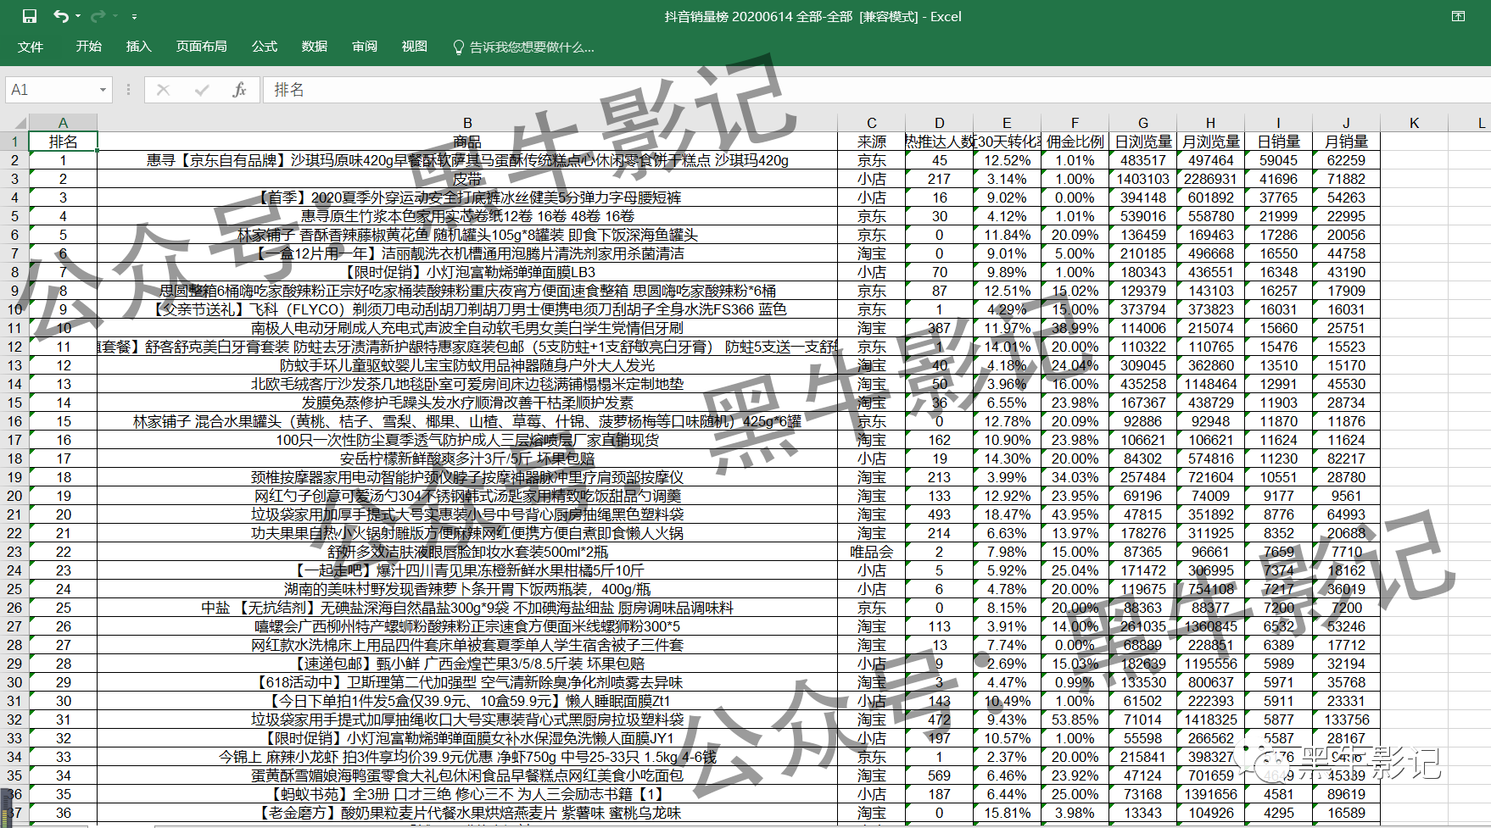Click the Enter checkmark in the formula bar
This screenshot has width=1491, height=828.
202,90
